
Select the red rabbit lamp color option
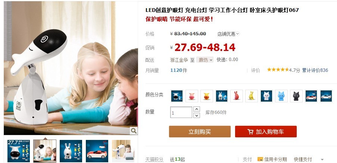237,96
